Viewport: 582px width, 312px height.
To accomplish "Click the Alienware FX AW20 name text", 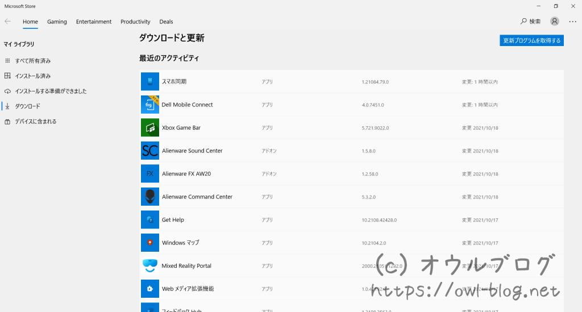I will [x=186, y=174].
